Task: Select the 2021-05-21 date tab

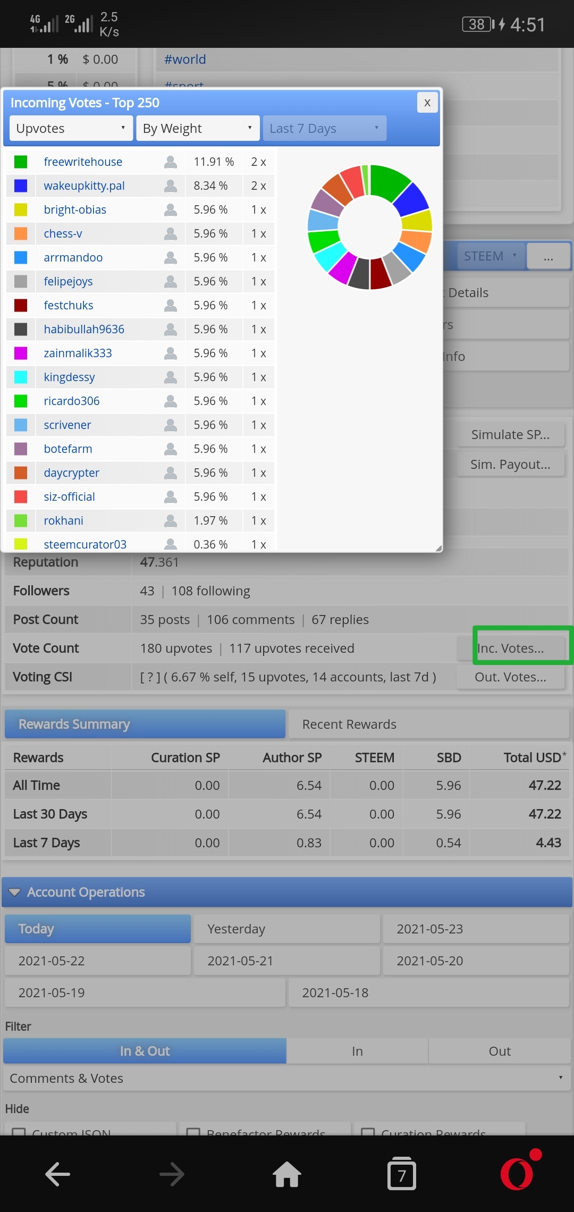Action: click(287, 961)
